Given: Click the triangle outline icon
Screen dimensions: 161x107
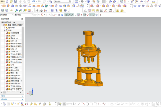Looking at the screenshot, I should (x=85, y=10).
